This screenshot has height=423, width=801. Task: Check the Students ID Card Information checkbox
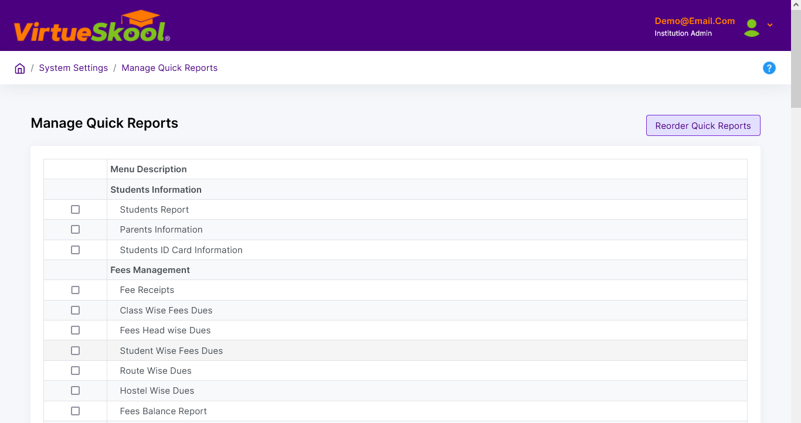[x=75, y=250]
